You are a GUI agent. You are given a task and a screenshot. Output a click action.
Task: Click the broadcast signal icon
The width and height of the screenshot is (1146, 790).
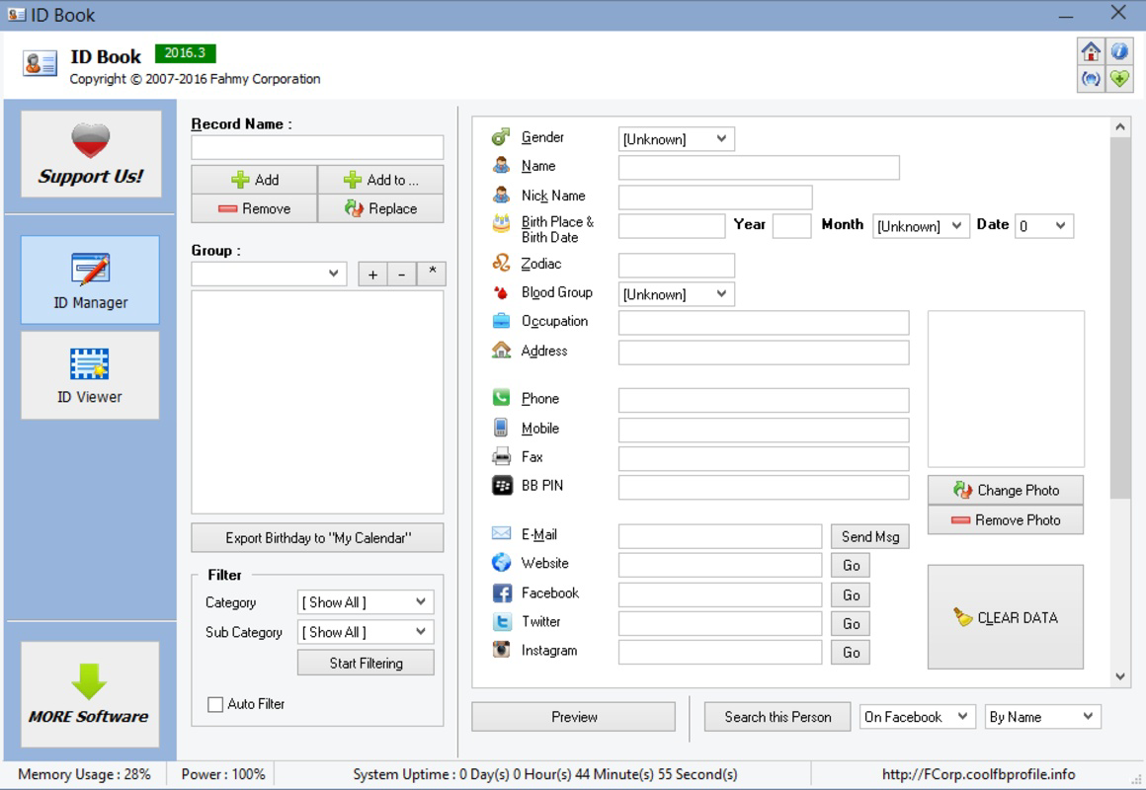[1091, 78]
